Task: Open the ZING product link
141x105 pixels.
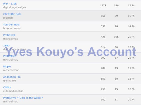Action: pos(6,45)
